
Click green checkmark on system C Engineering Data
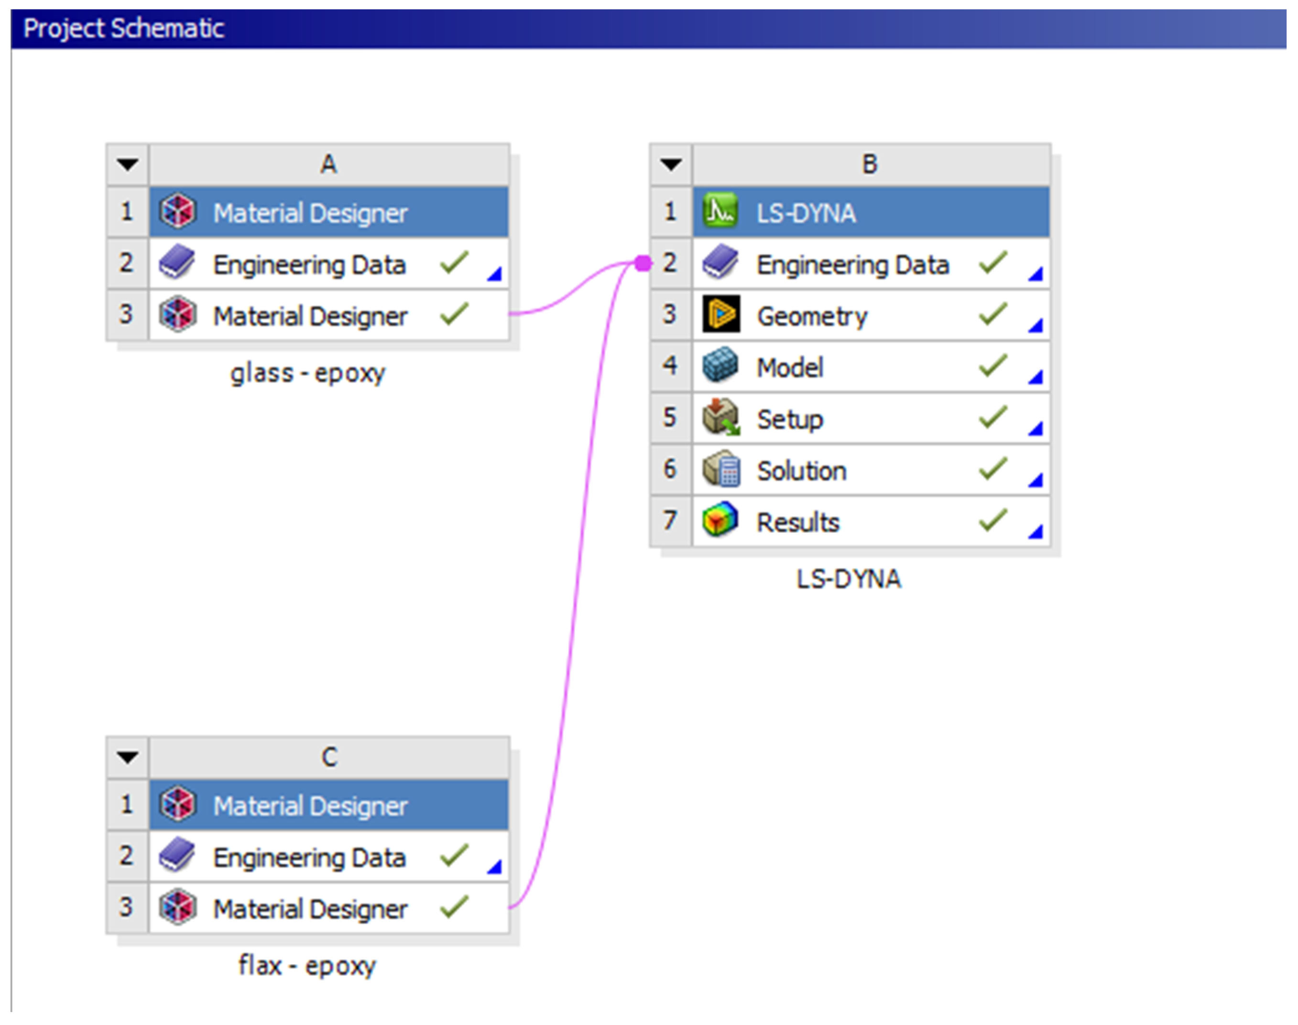[454, 855]
